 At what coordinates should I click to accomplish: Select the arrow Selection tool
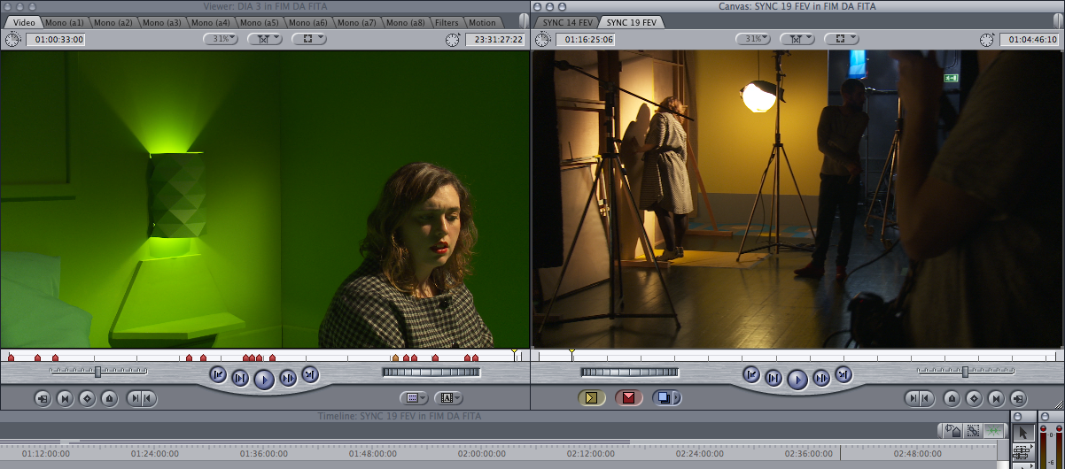pos(1022,432)
